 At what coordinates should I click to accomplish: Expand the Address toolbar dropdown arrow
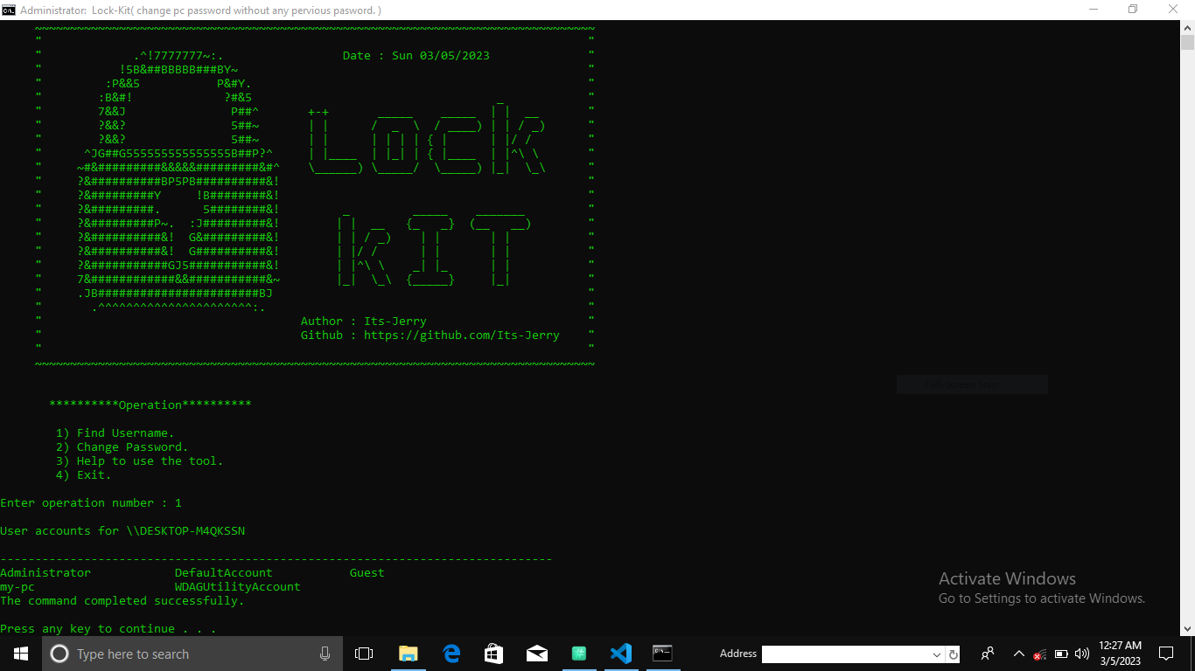pos(937,654)
